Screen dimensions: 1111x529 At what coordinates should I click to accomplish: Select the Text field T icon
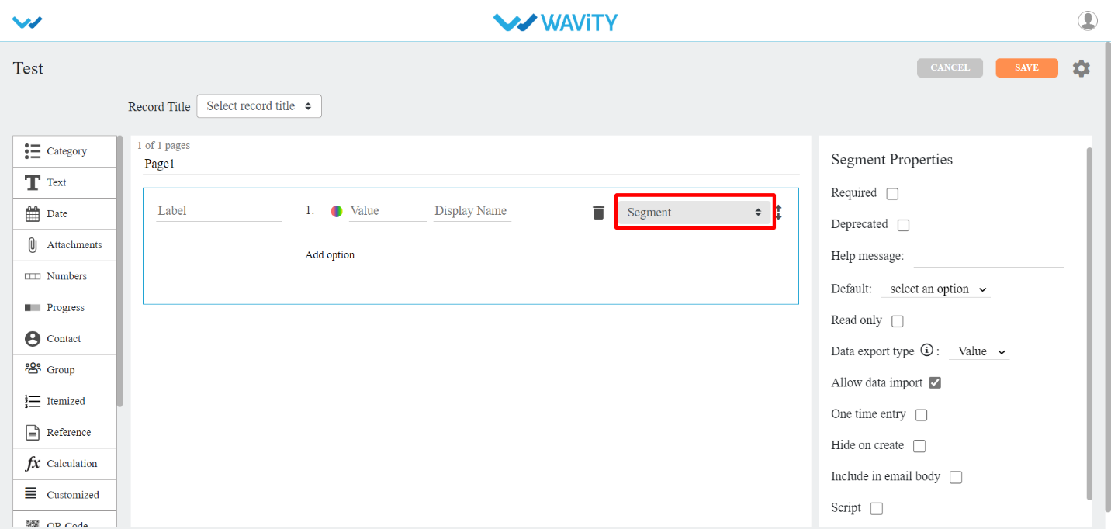(x=33, y=182)
